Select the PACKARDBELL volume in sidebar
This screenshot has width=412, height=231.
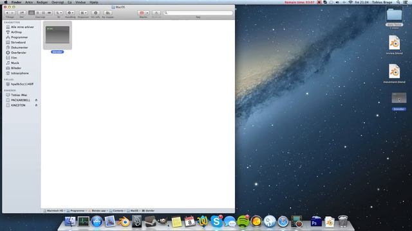tap(21, 100)
